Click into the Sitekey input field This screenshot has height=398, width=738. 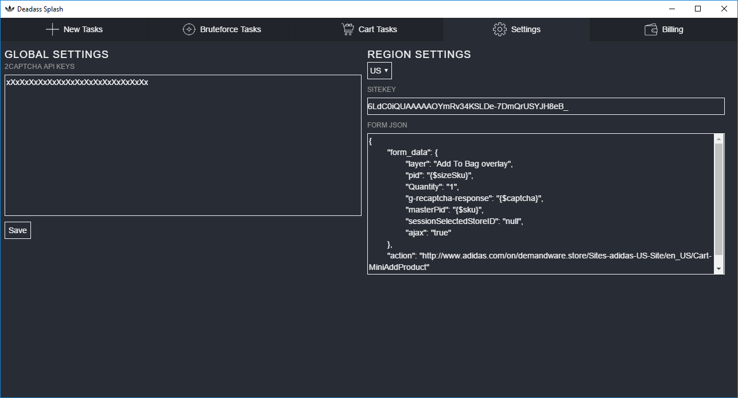546,106
